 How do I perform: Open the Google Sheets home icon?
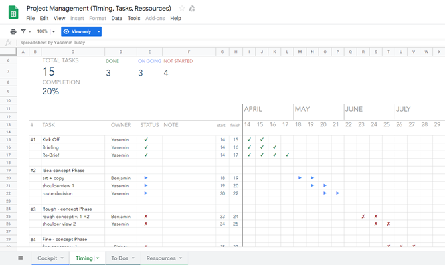(13, 13)
